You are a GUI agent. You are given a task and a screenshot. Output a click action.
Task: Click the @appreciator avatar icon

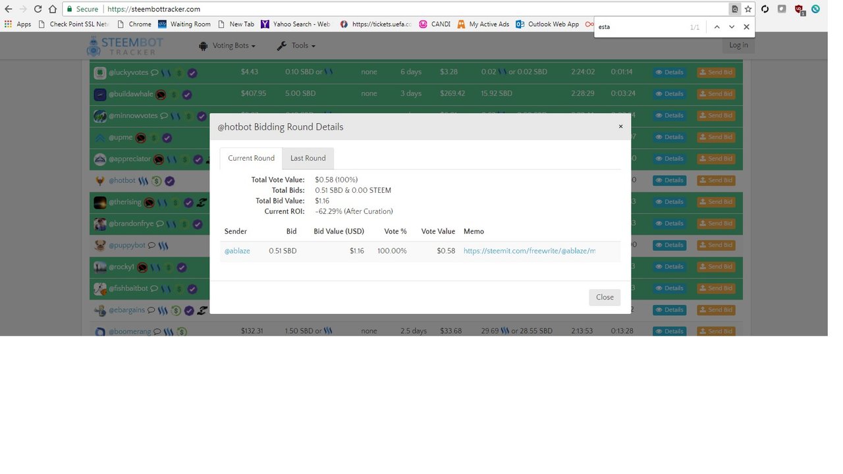pos(99,159)
